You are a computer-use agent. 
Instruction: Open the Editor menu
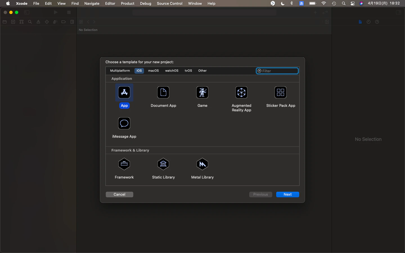pos(110,3)
